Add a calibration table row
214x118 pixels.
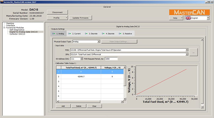(63, 106)
